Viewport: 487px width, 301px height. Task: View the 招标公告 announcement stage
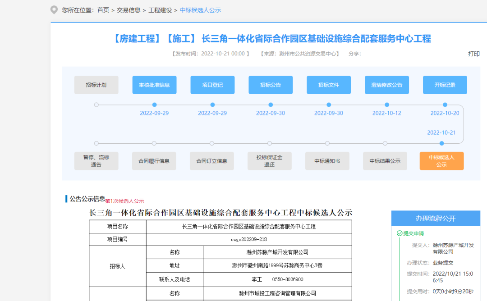click(x=270, y=85)
